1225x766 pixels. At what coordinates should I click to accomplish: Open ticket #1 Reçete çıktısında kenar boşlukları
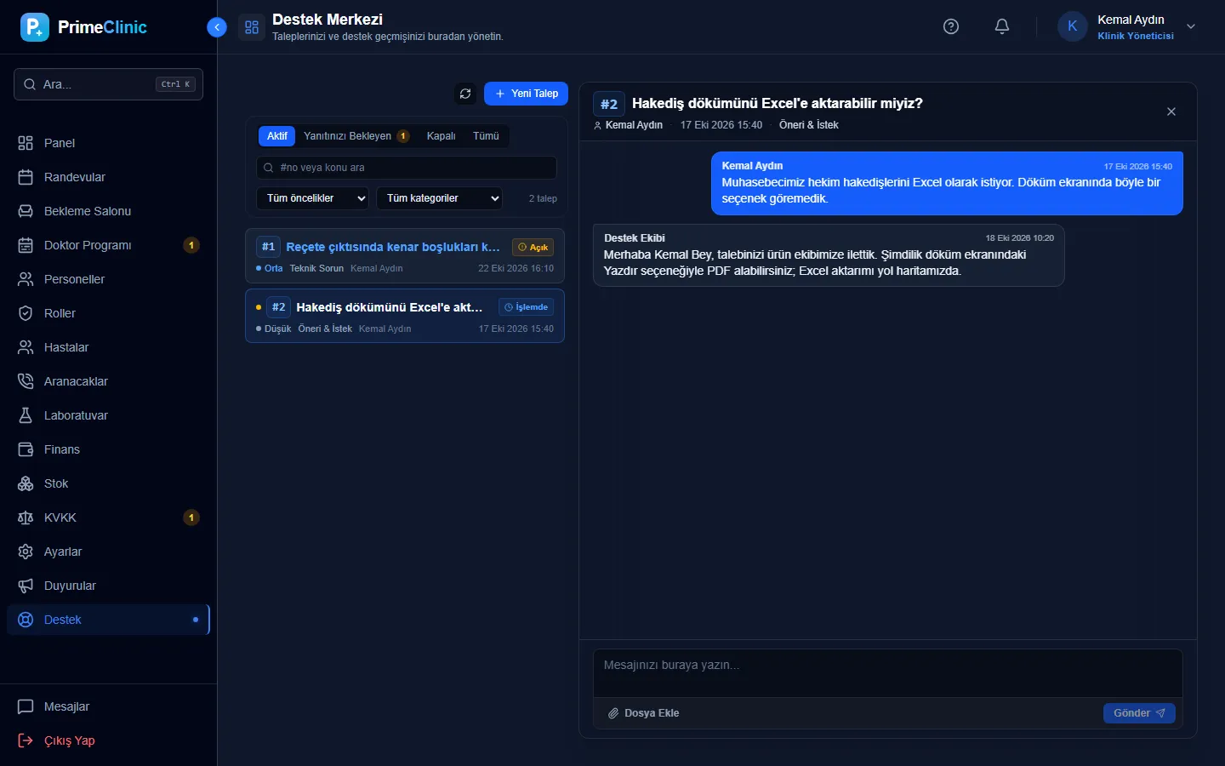pyautogui.click(x=405, y=255)
